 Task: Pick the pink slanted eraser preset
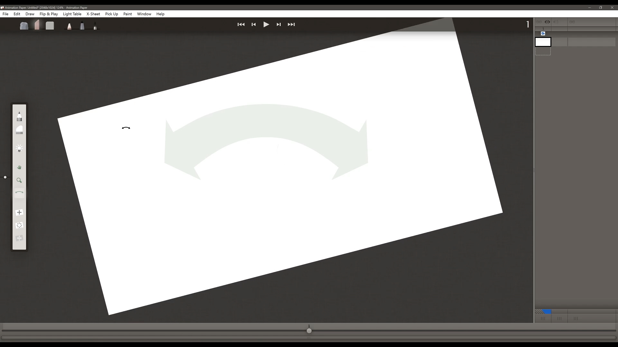[x=37, y=25]
